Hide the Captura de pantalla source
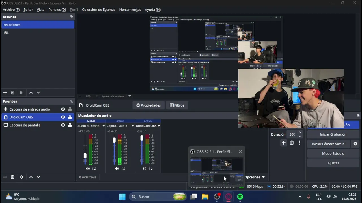 (x=63, y=125)
